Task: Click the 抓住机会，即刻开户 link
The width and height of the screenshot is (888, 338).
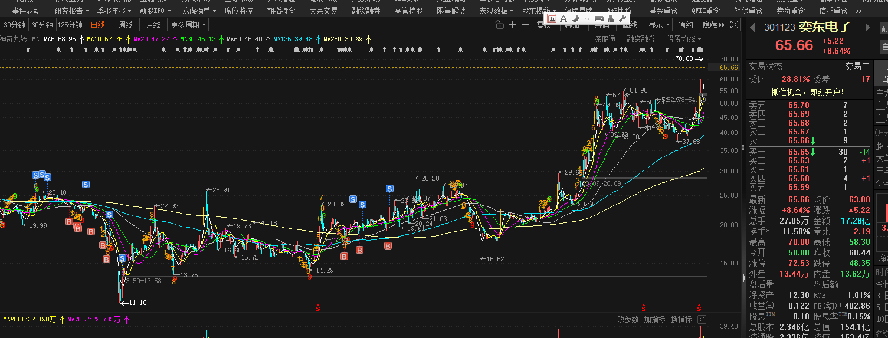Action: click(x=809, y=92)
